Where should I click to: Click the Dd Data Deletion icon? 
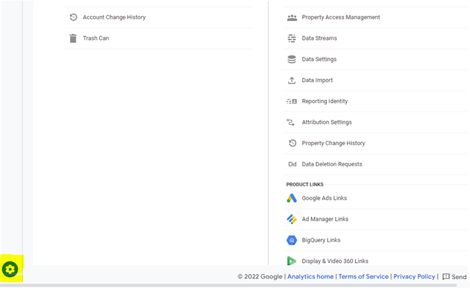pyautogui.click(x=292, y=164)
